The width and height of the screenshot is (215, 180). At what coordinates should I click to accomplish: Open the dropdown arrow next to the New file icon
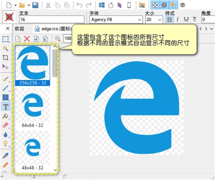pyautogui.click(x=15, y=5)
